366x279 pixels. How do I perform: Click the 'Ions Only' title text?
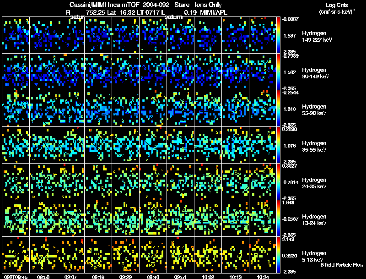(x=208, y=5)
